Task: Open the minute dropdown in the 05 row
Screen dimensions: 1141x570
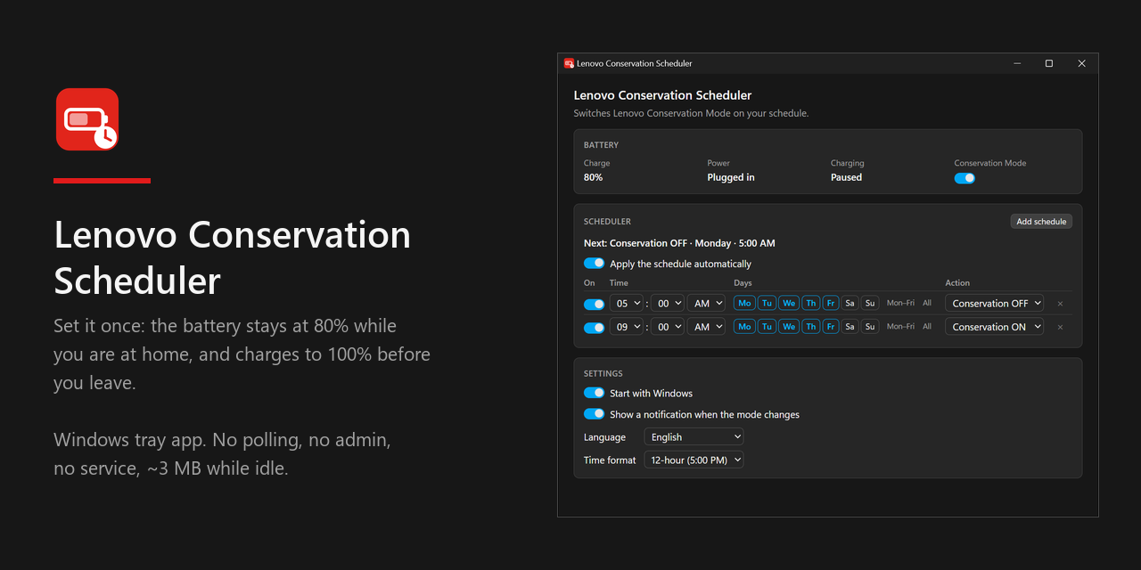Action: tap(668, 304)
